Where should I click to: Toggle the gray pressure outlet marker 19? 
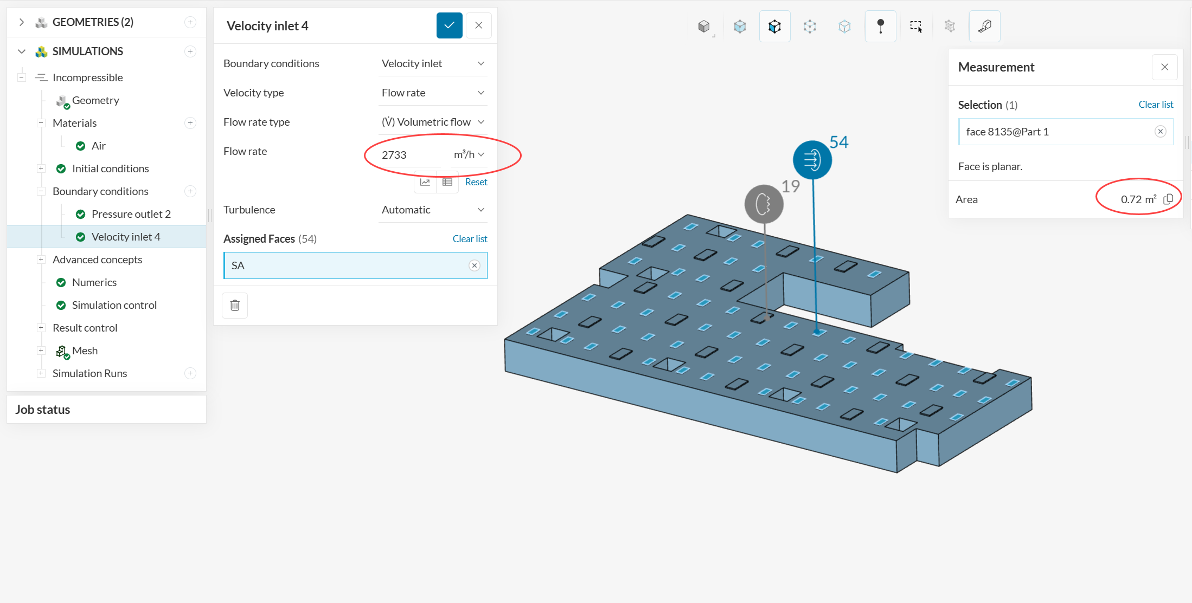pyautogui.click(x=764, y=204)
